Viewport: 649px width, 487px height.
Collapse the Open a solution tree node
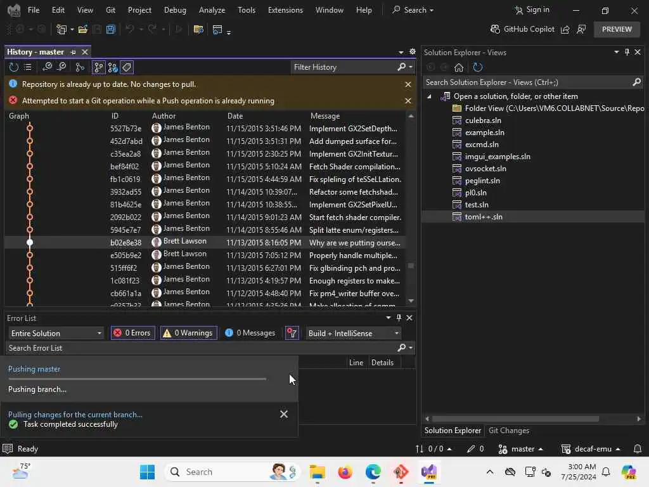(429, 96)
